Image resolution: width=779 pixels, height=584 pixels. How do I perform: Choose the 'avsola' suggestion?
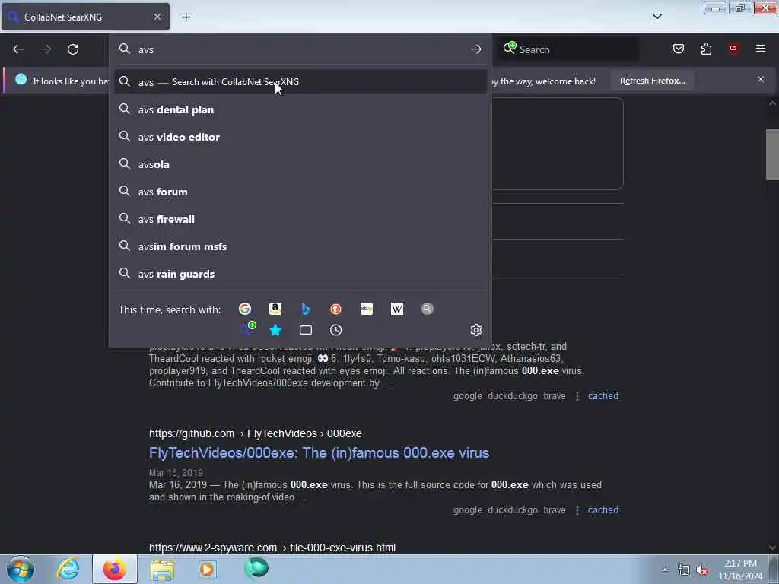click(x=300, y=164)
